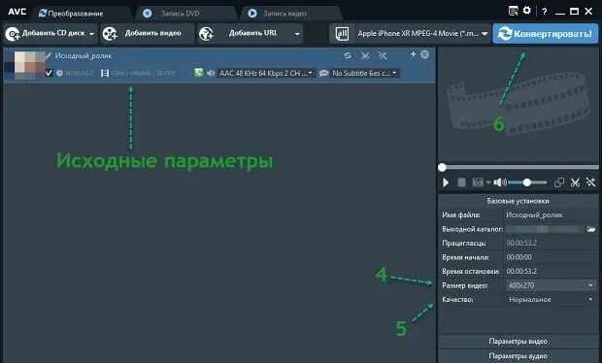This screenshot has width=602, height=363.
Task: Click the speaker audio icon beside AAC dropdown
Action: 211,73
